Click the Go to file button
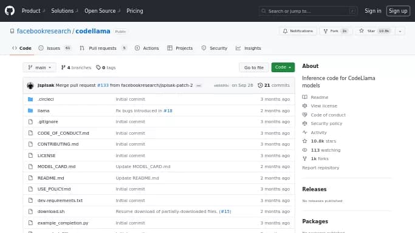 tap(254, 67)
